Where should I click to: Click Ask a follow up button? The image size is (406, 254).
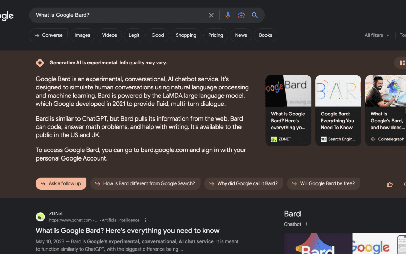pos(61,183)
